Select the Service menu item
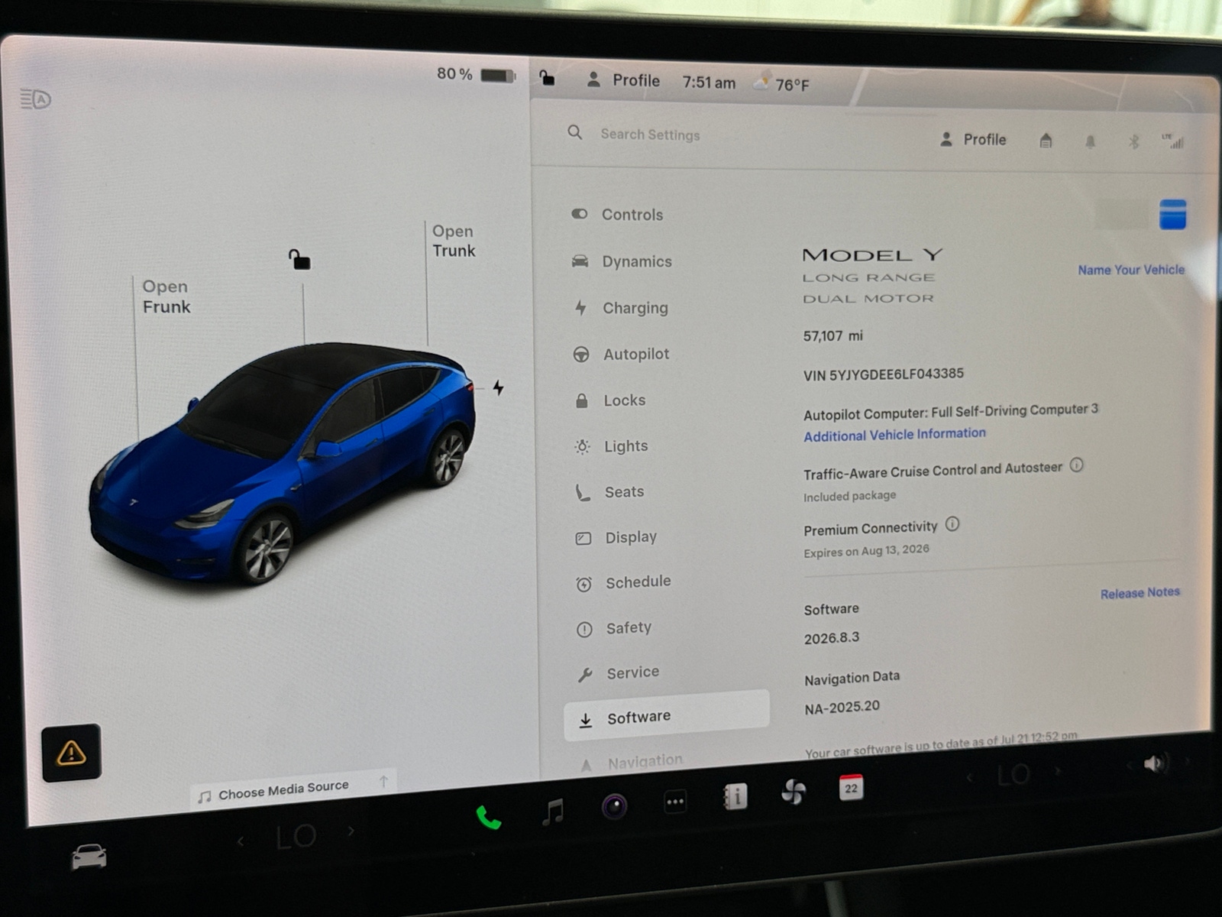 tap(618, 673)
